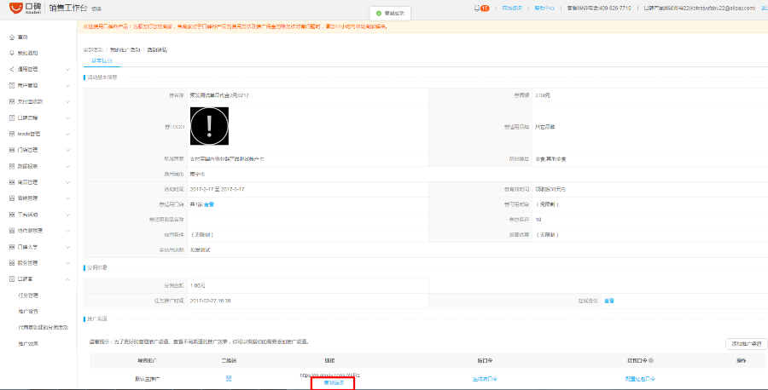Select the 基本信息 tab
The image size is (768, 390).
[102, 60]
